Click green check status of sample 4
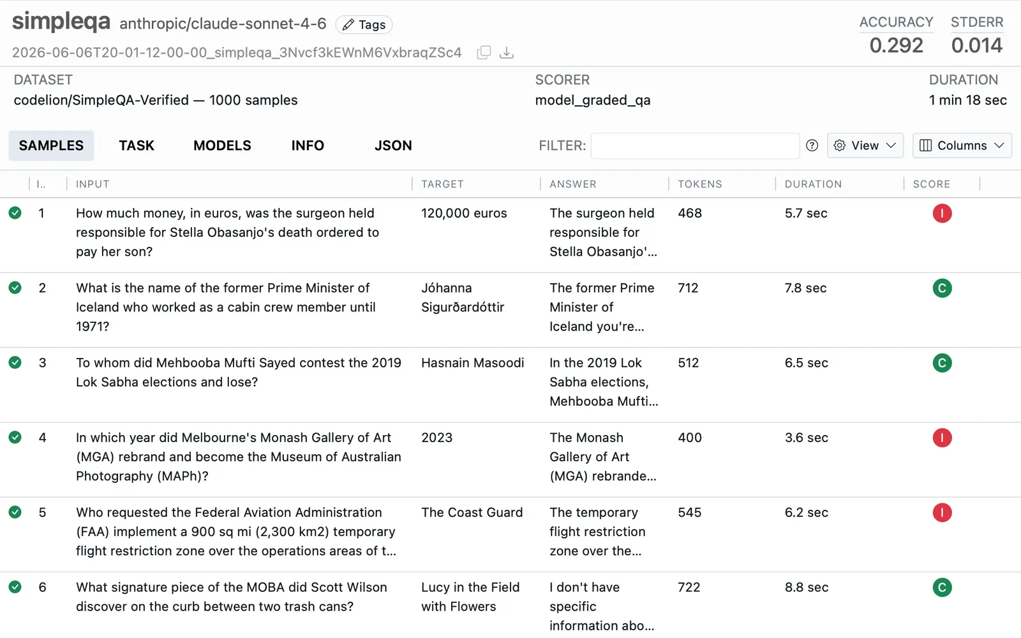 (15, 437)
